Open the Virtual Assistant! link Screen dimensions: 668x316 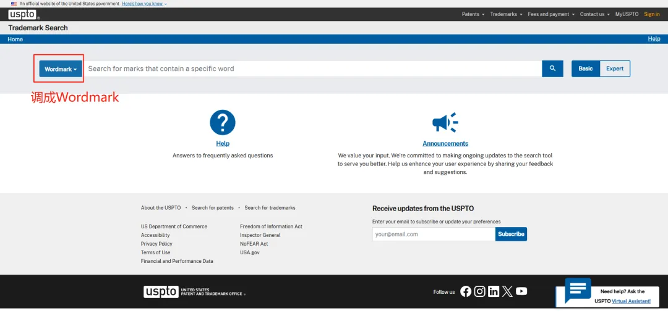(631, 301)
